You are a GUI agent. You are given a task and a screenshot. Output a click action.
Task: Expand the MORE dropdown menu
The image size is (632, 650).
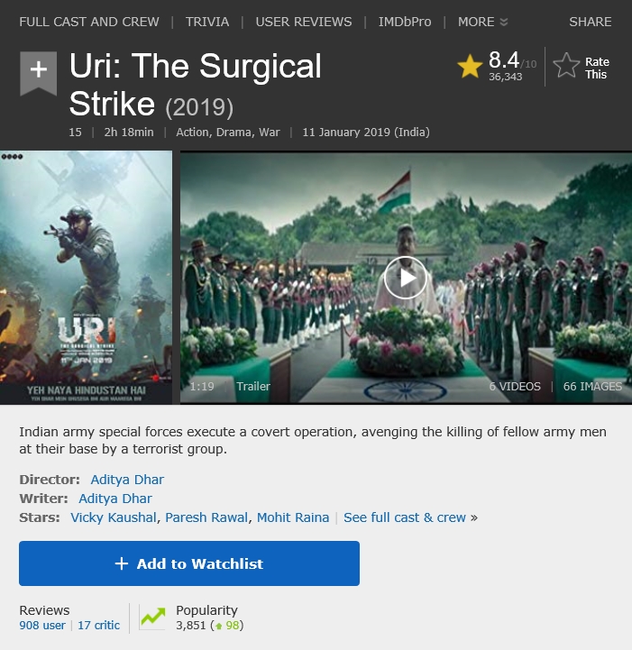click(x=482, y=22)
